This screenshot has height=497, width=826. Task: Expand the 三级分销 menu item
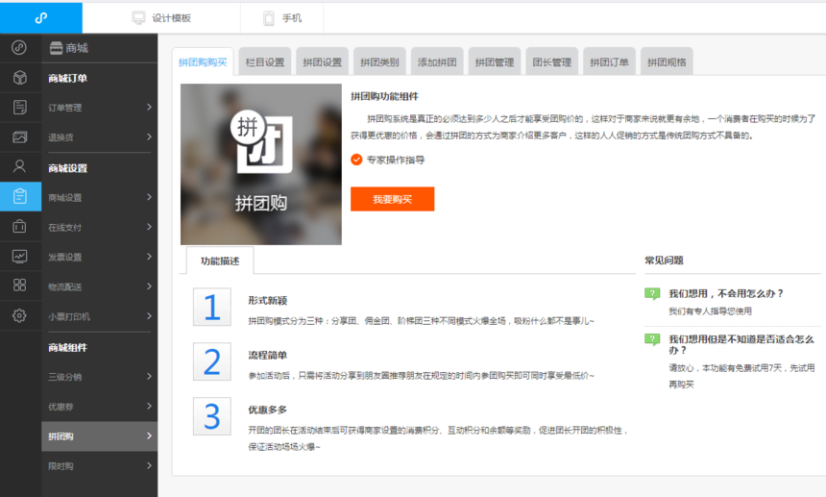(99, 377)
